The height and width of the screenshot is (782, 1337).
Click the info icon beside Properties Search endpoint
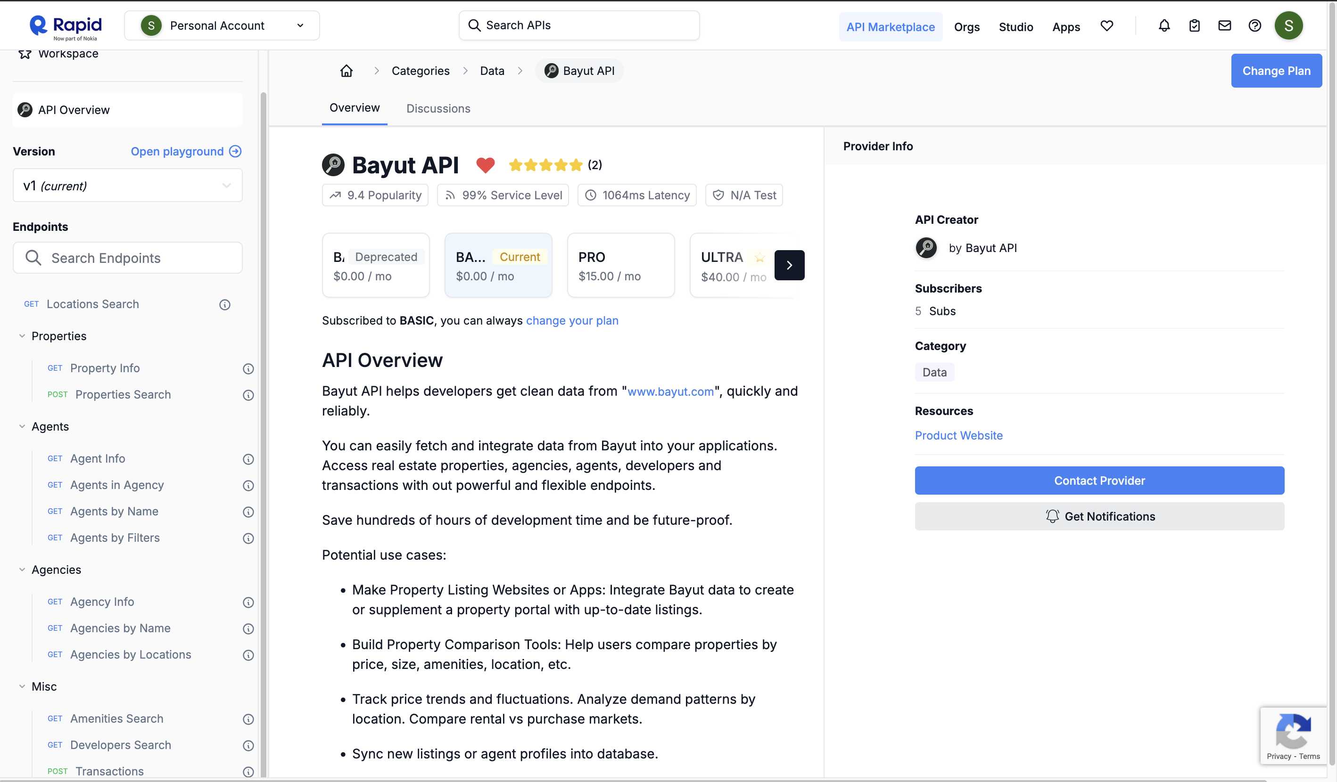(x=248, y=395)
